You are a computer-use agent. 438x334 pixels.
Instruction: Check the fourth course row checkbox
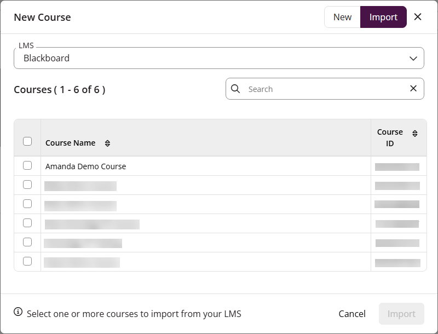[27, 223]
